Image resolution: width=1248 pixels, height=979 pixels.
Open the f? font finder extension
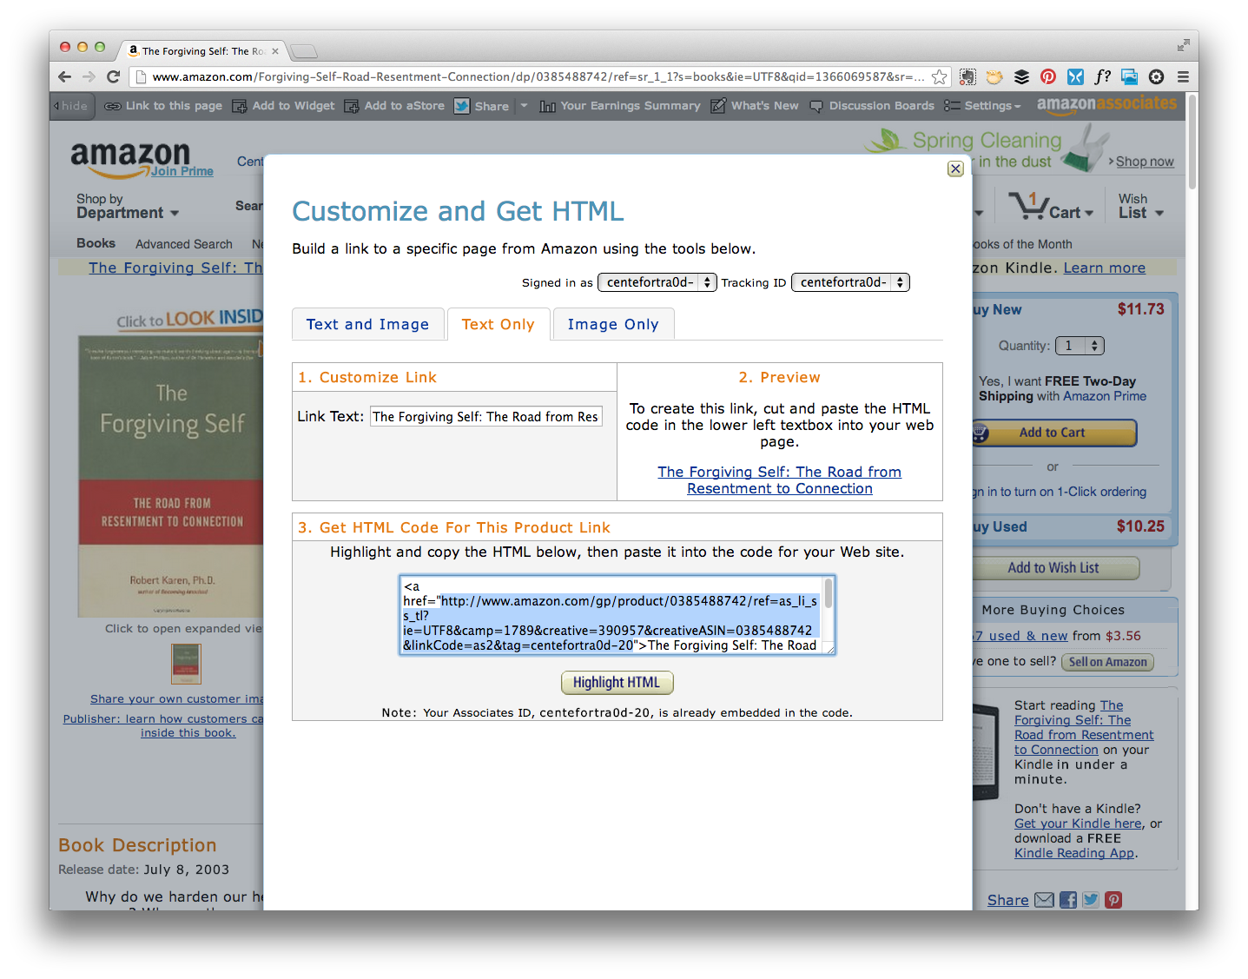tap(1102, 76)
